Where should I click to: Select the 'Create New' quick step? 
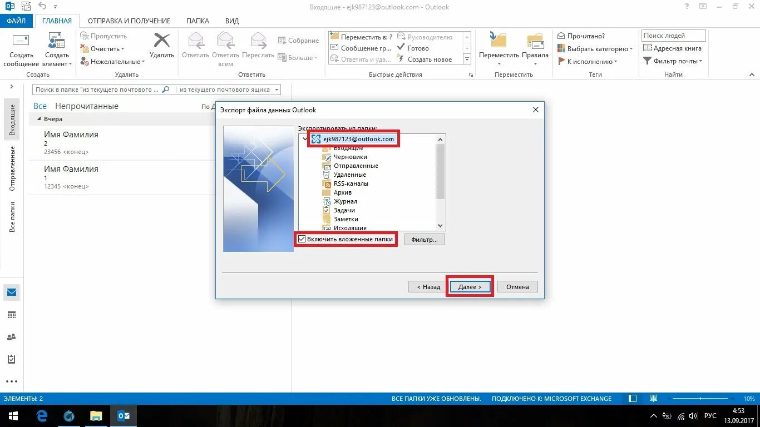(x=425, y=59)
